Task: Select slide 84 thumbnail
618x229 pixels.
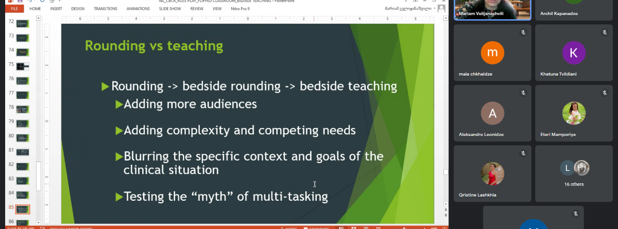Action: 23,195
